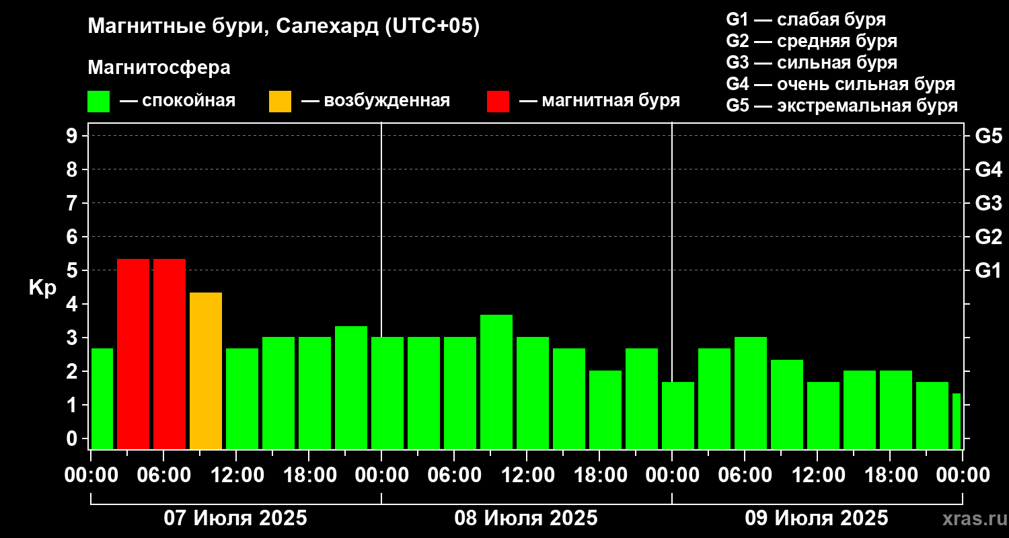Click the first red storm bar starting 03:00 on 07 Июля

click(133, 354)
